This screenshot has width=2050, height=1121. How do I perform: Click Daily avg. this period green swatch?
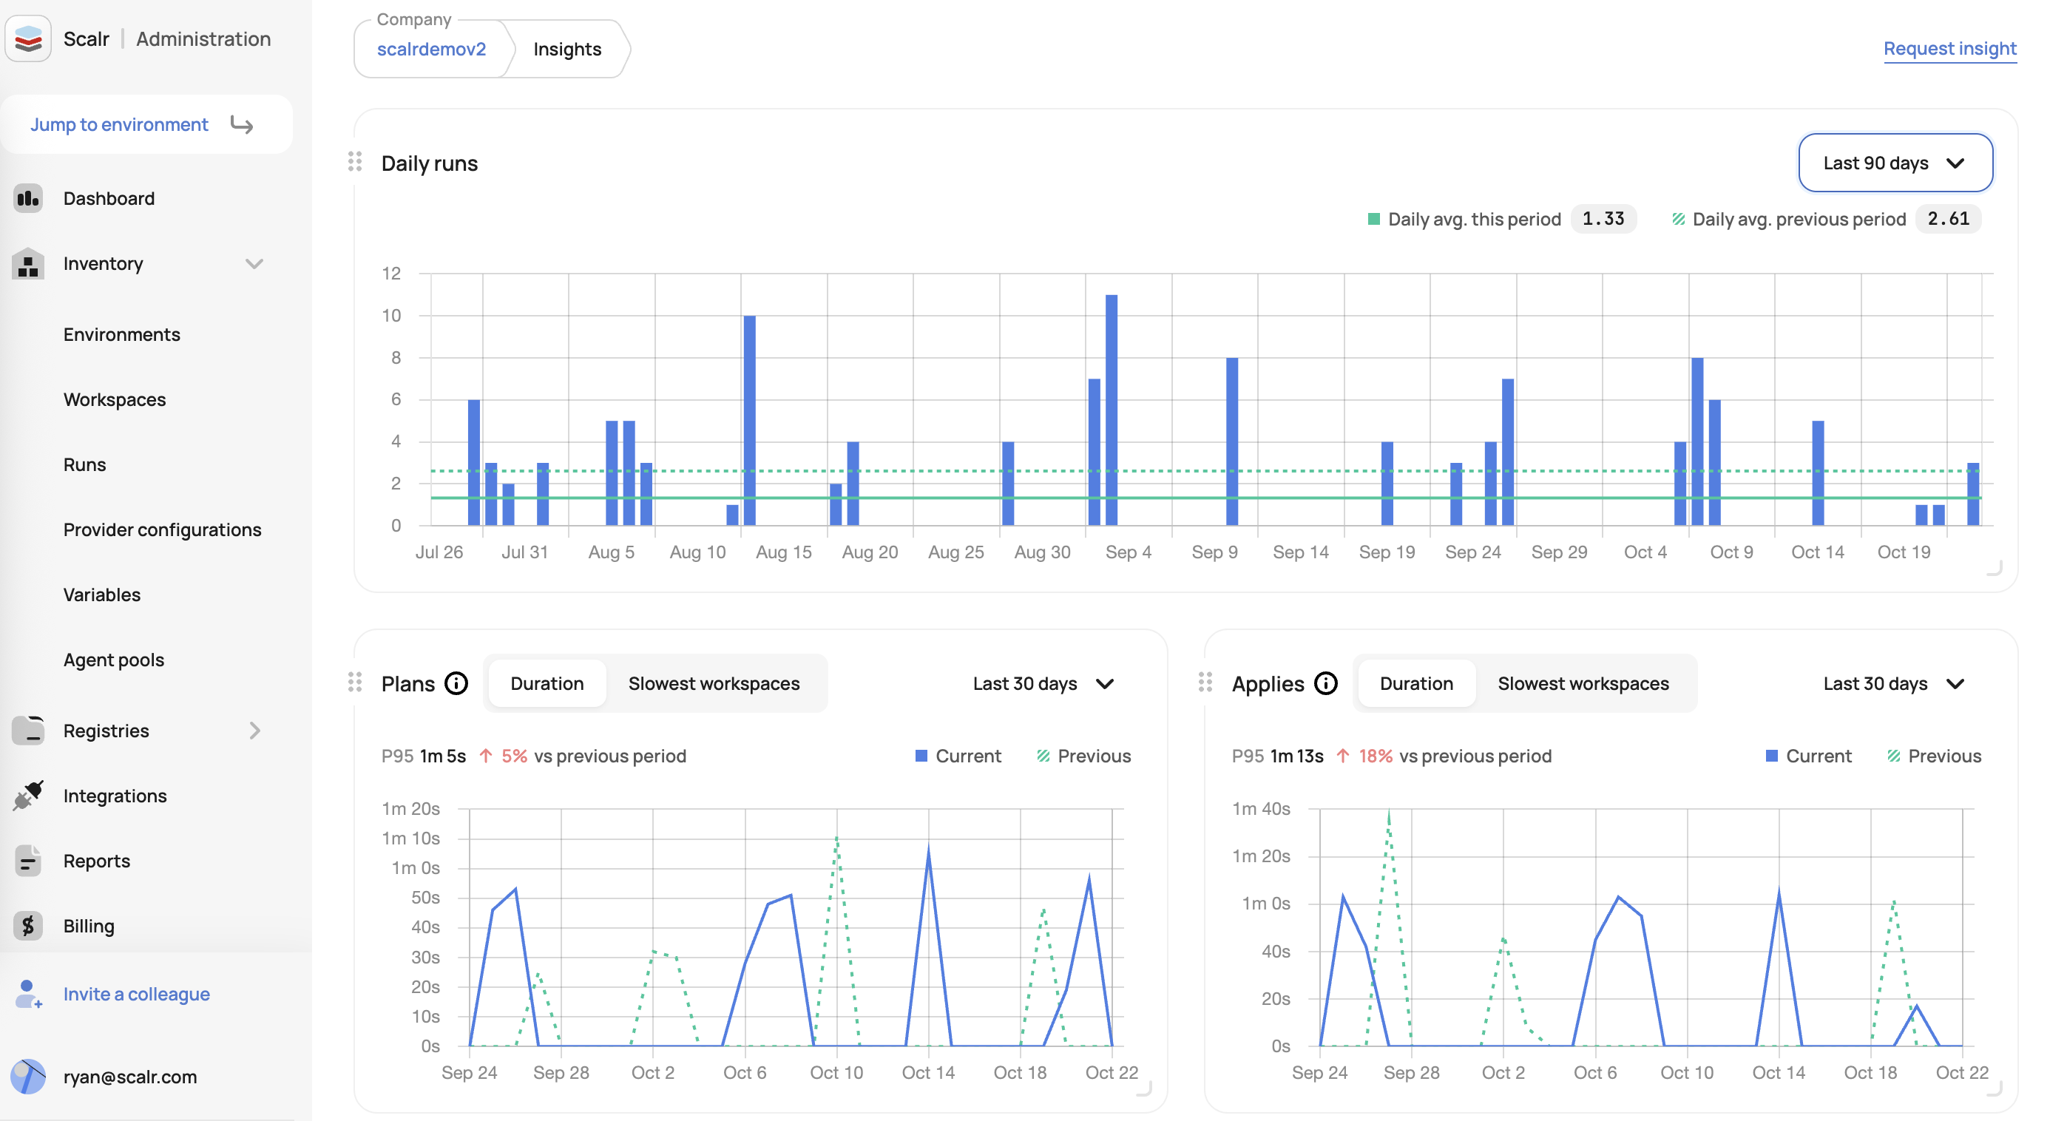[x=1373, y=219]
